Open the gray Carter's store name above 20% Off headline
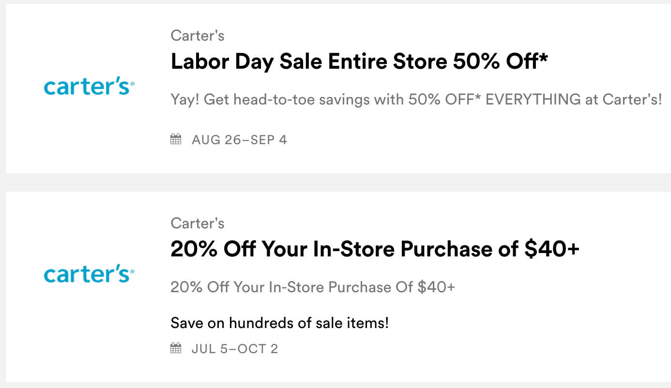Image resolution: width=671 pixels, height=388 pixels. 198,223
